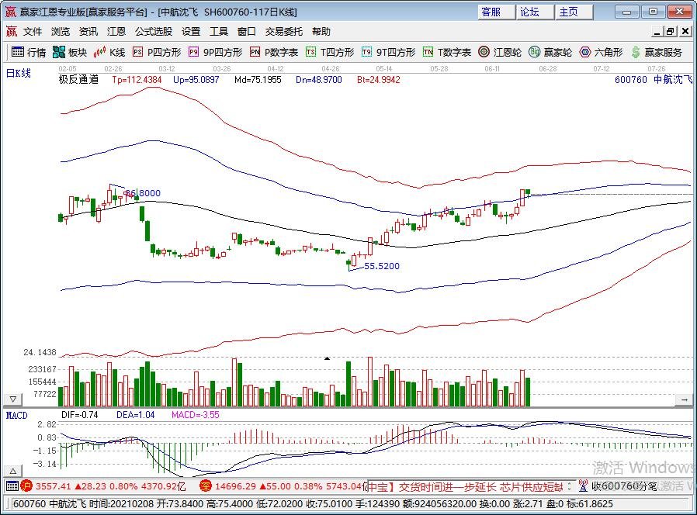697x515 pixels.
Task: Click the 主页 homepage button
Action: [574, 12]
